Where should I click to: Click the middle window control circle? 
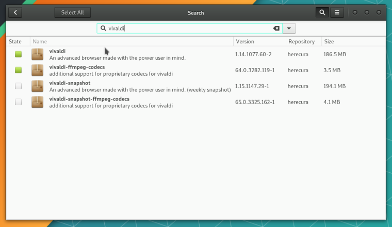point(367,12)
